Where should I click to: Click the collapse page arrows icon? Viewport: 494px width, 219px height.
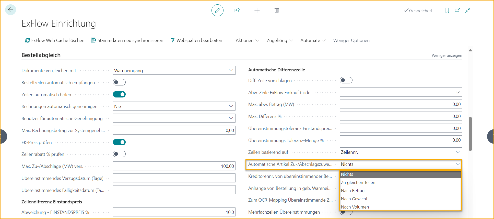[468, 10]
